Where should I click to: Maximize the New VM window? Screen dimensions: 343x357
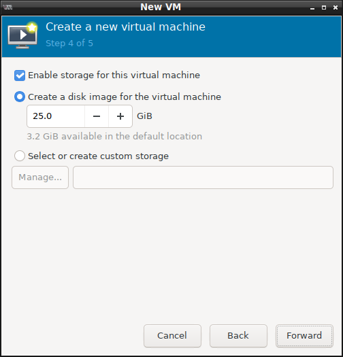tap(324, 7)
